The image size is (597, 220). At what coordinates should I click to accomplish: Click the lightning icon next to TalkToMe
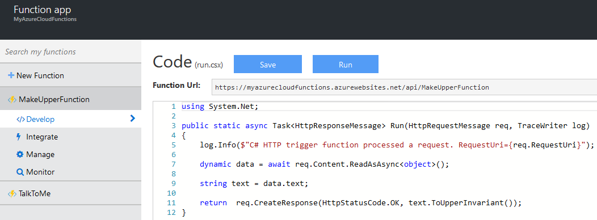tap(12, 193)
